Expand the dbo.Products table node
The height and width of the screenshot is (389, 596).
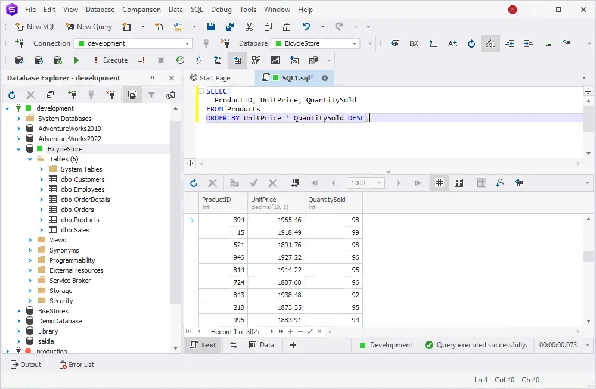point(41,220)
